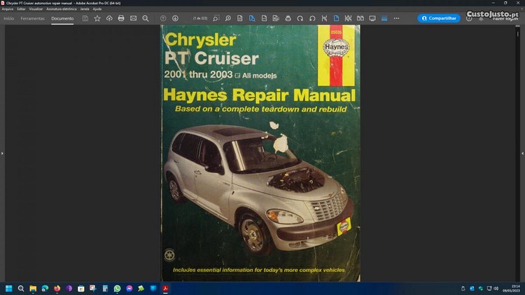The image size is (525, 295).
Task: Switch to the Ferramentas tab
Action: click(32, 18)
